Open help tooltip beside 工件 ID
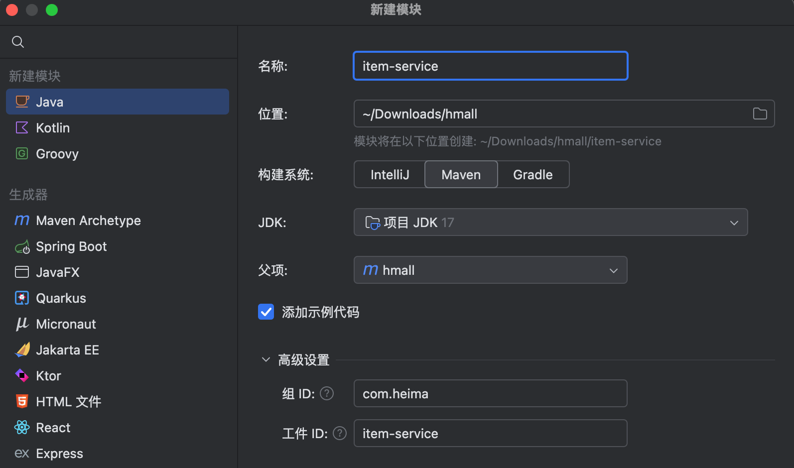 tap(340, 433)
